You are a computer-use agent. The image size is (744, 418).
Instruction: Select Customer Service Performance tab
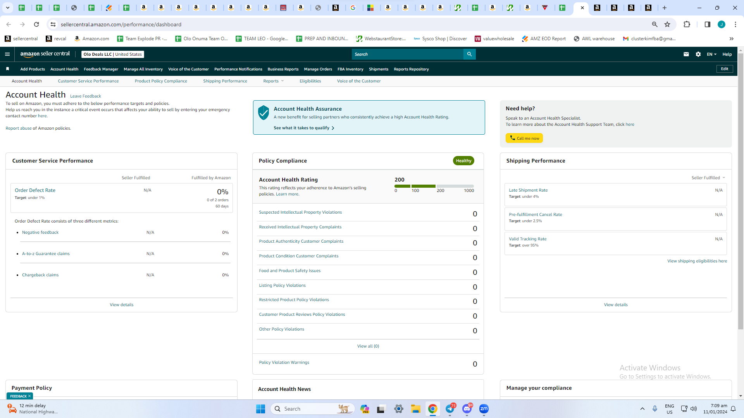(88, 81)
